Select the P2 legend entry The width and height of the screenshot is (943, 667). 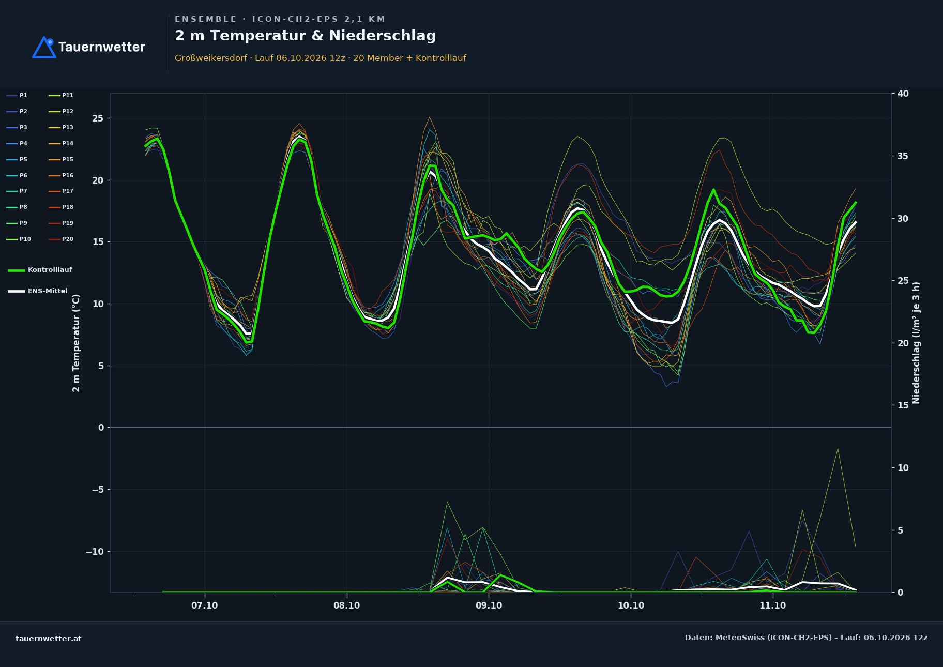click(17, 111)
